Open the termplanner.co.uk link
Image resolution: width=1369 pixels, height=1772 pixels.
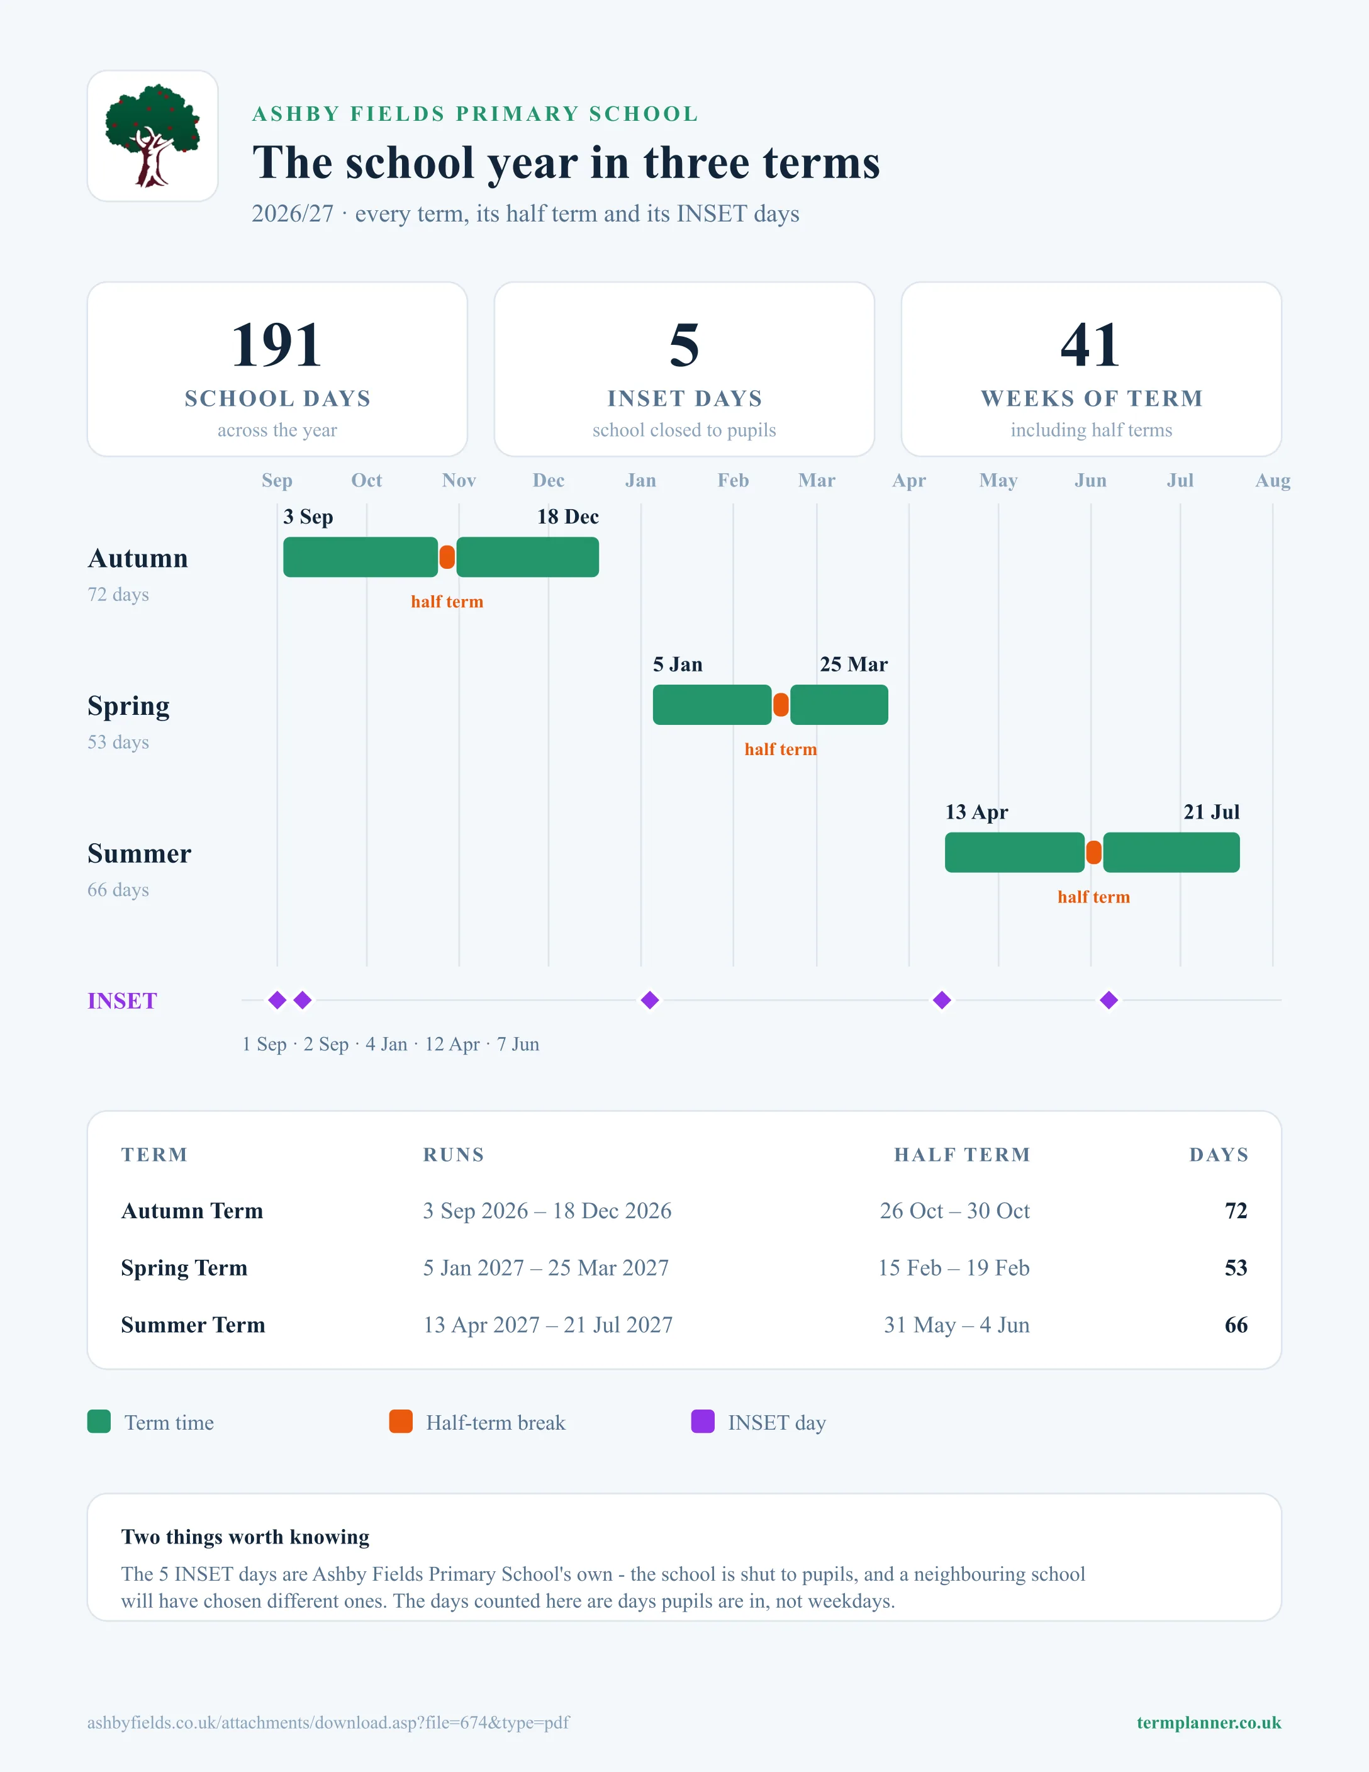tap(1209, 1722)
